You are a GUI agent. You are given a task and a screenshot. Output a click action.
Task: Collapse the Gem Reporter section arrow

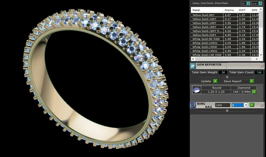click(x=227, y=77)
